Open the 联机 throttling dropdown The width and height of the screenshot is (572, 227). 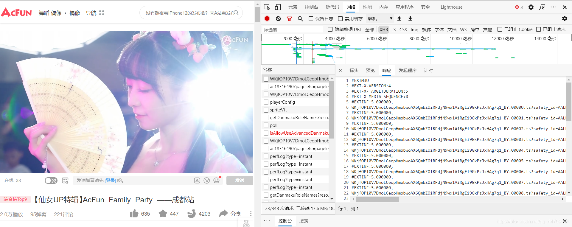tap(380, 18)
